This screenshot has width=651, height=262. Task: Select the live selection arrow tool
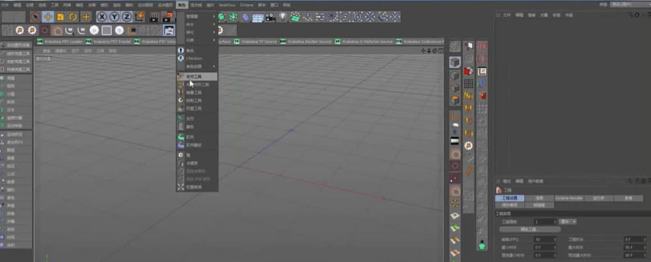point(36,17)
